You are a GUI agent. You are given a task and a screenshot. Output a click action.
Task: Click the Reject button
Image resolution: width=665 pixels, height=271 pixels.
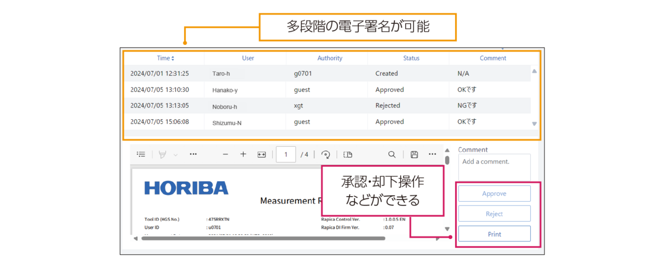click(494, 214)
